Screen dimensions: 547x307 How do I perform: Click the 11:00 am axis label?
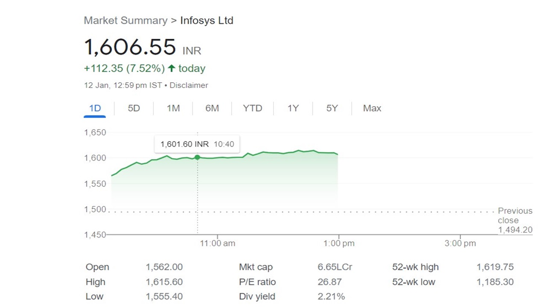[x=217, y=243]
